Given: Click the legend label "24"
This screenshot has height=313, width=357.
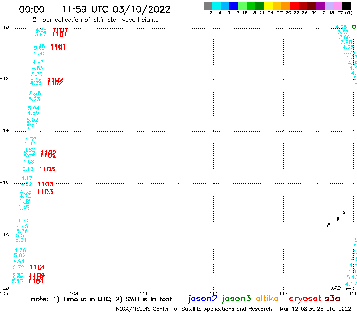Looking at the screenshot, I should click(271, 13).
